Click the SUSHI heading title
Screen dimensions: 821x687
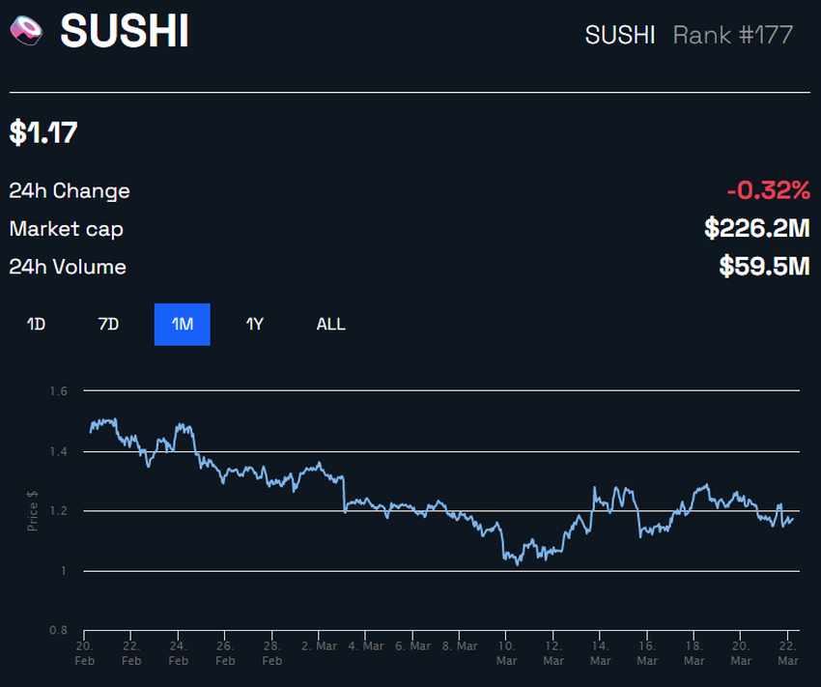(x=125, y=31)
